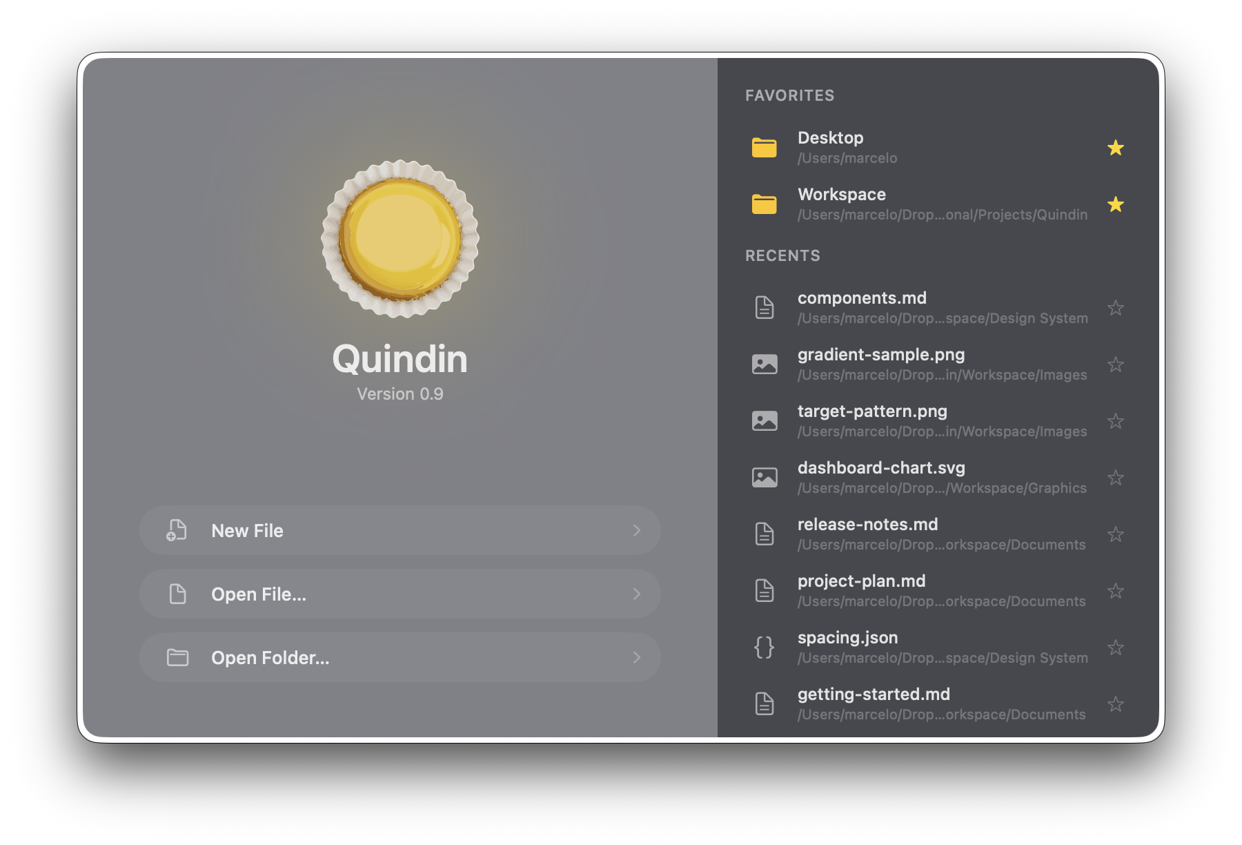
Task: Click the folder icon next to Open Folder
Action: point(177,657)
